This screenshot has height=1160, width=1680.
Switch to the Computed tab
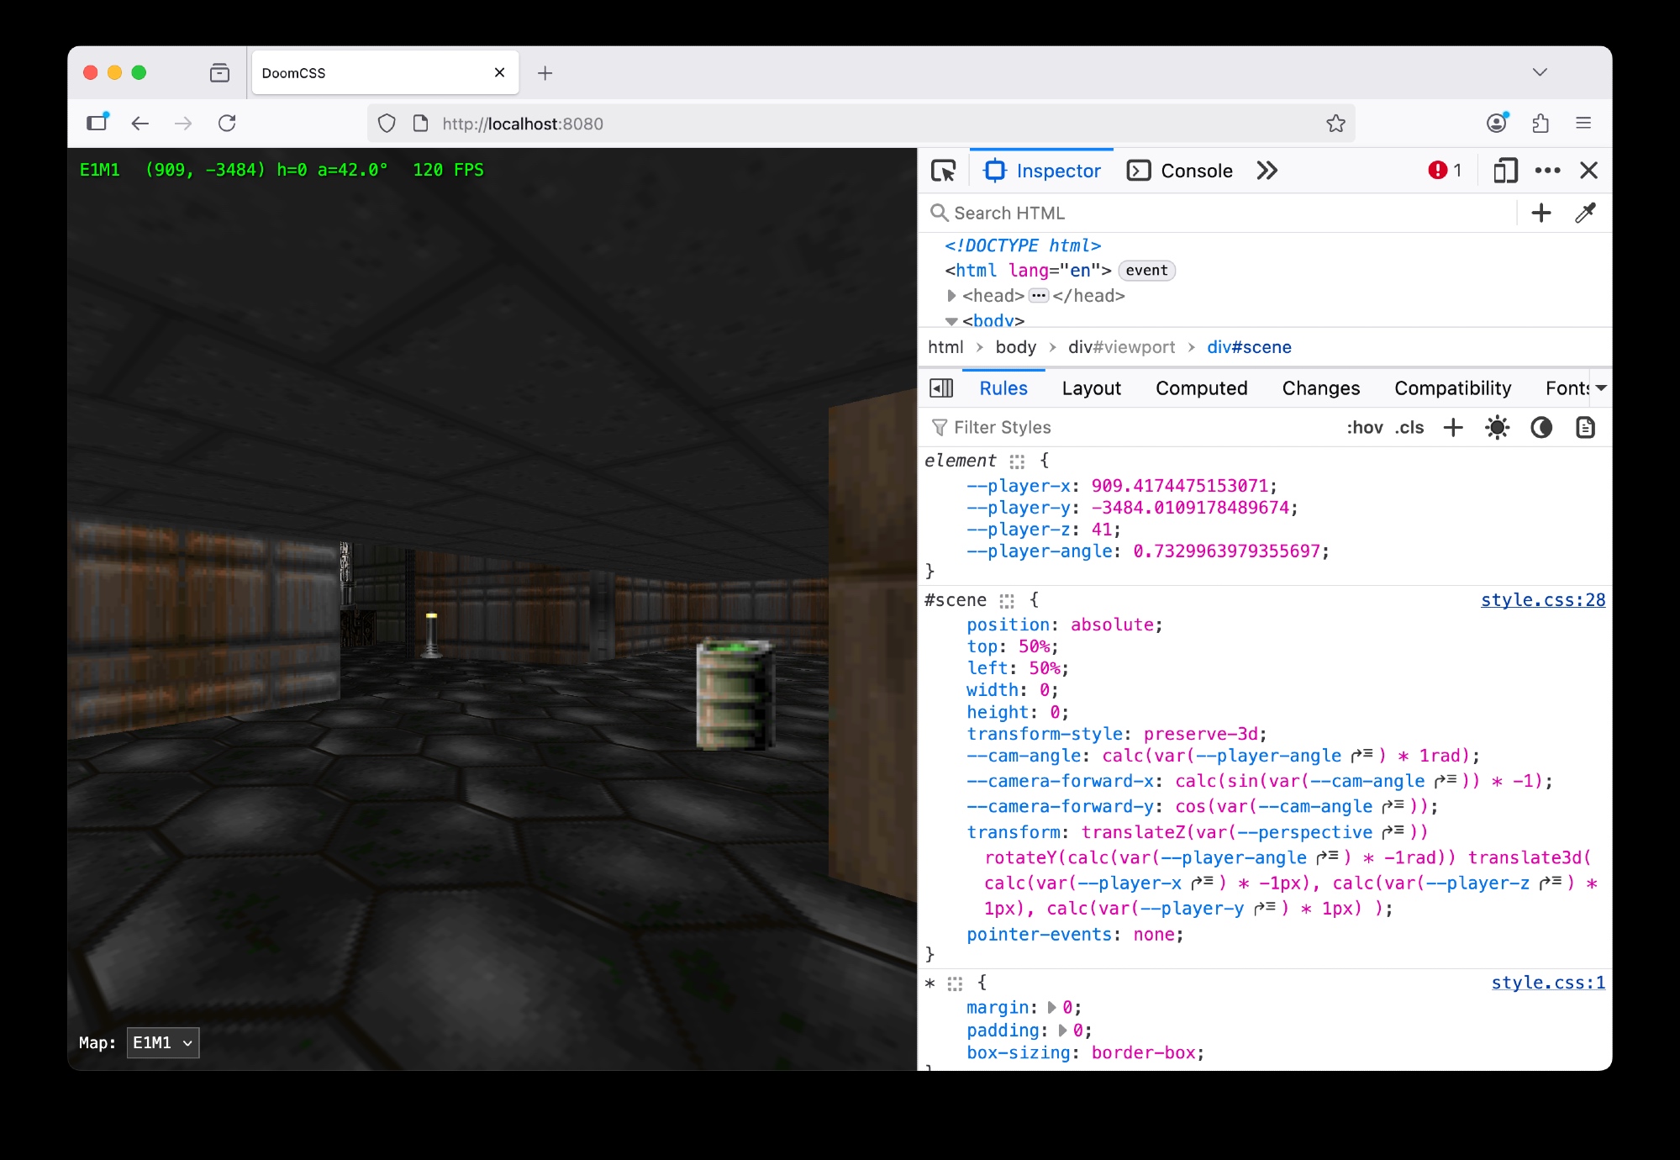coord(1201,388)
